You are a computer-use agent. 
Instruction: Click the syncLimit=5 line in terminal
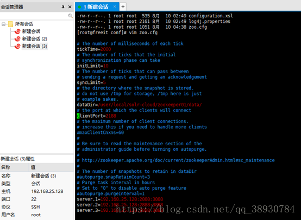(x=91, y=82)
